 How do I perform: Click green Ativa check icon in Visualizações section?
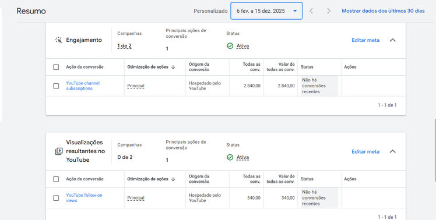pyautogui.click(x=230, y=158)
